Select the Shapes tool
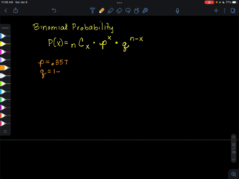239x179 pixels. pyautogui.click(x=136, y=11)
